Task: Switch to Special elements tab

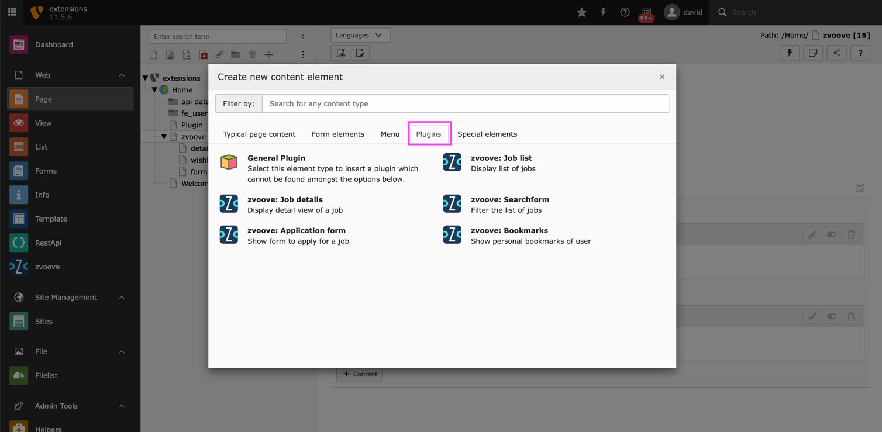Action: pos(487,134)
